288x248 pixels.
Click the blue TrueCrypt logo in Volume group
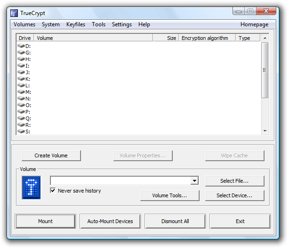(31, 188)
